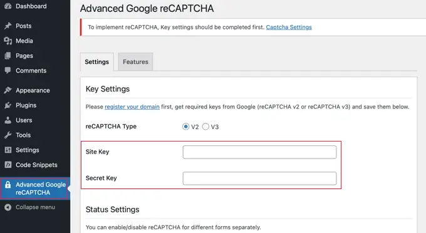Click the Pages icon in sidebar

click(x=8, y=56)
